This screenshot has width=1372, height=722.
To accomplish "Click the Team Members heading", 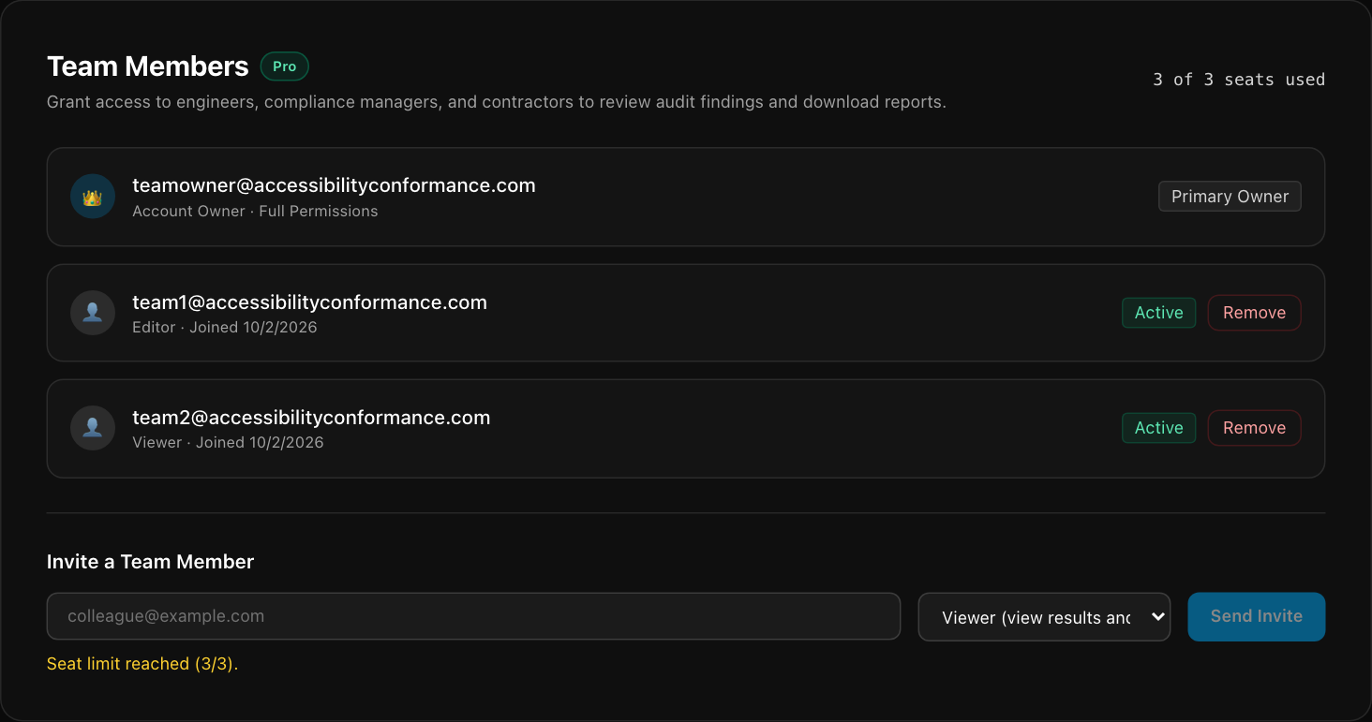I will pos(148,66).
